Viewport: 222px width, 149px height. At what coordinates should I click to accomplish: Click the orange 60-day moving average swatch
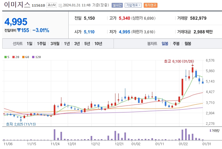pyautogui.click(x=23, y=57)
